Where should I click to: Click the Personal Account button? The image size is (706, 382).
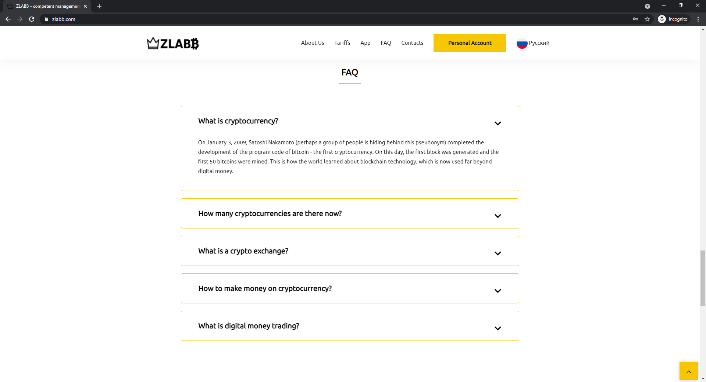[x=470, y=43]
